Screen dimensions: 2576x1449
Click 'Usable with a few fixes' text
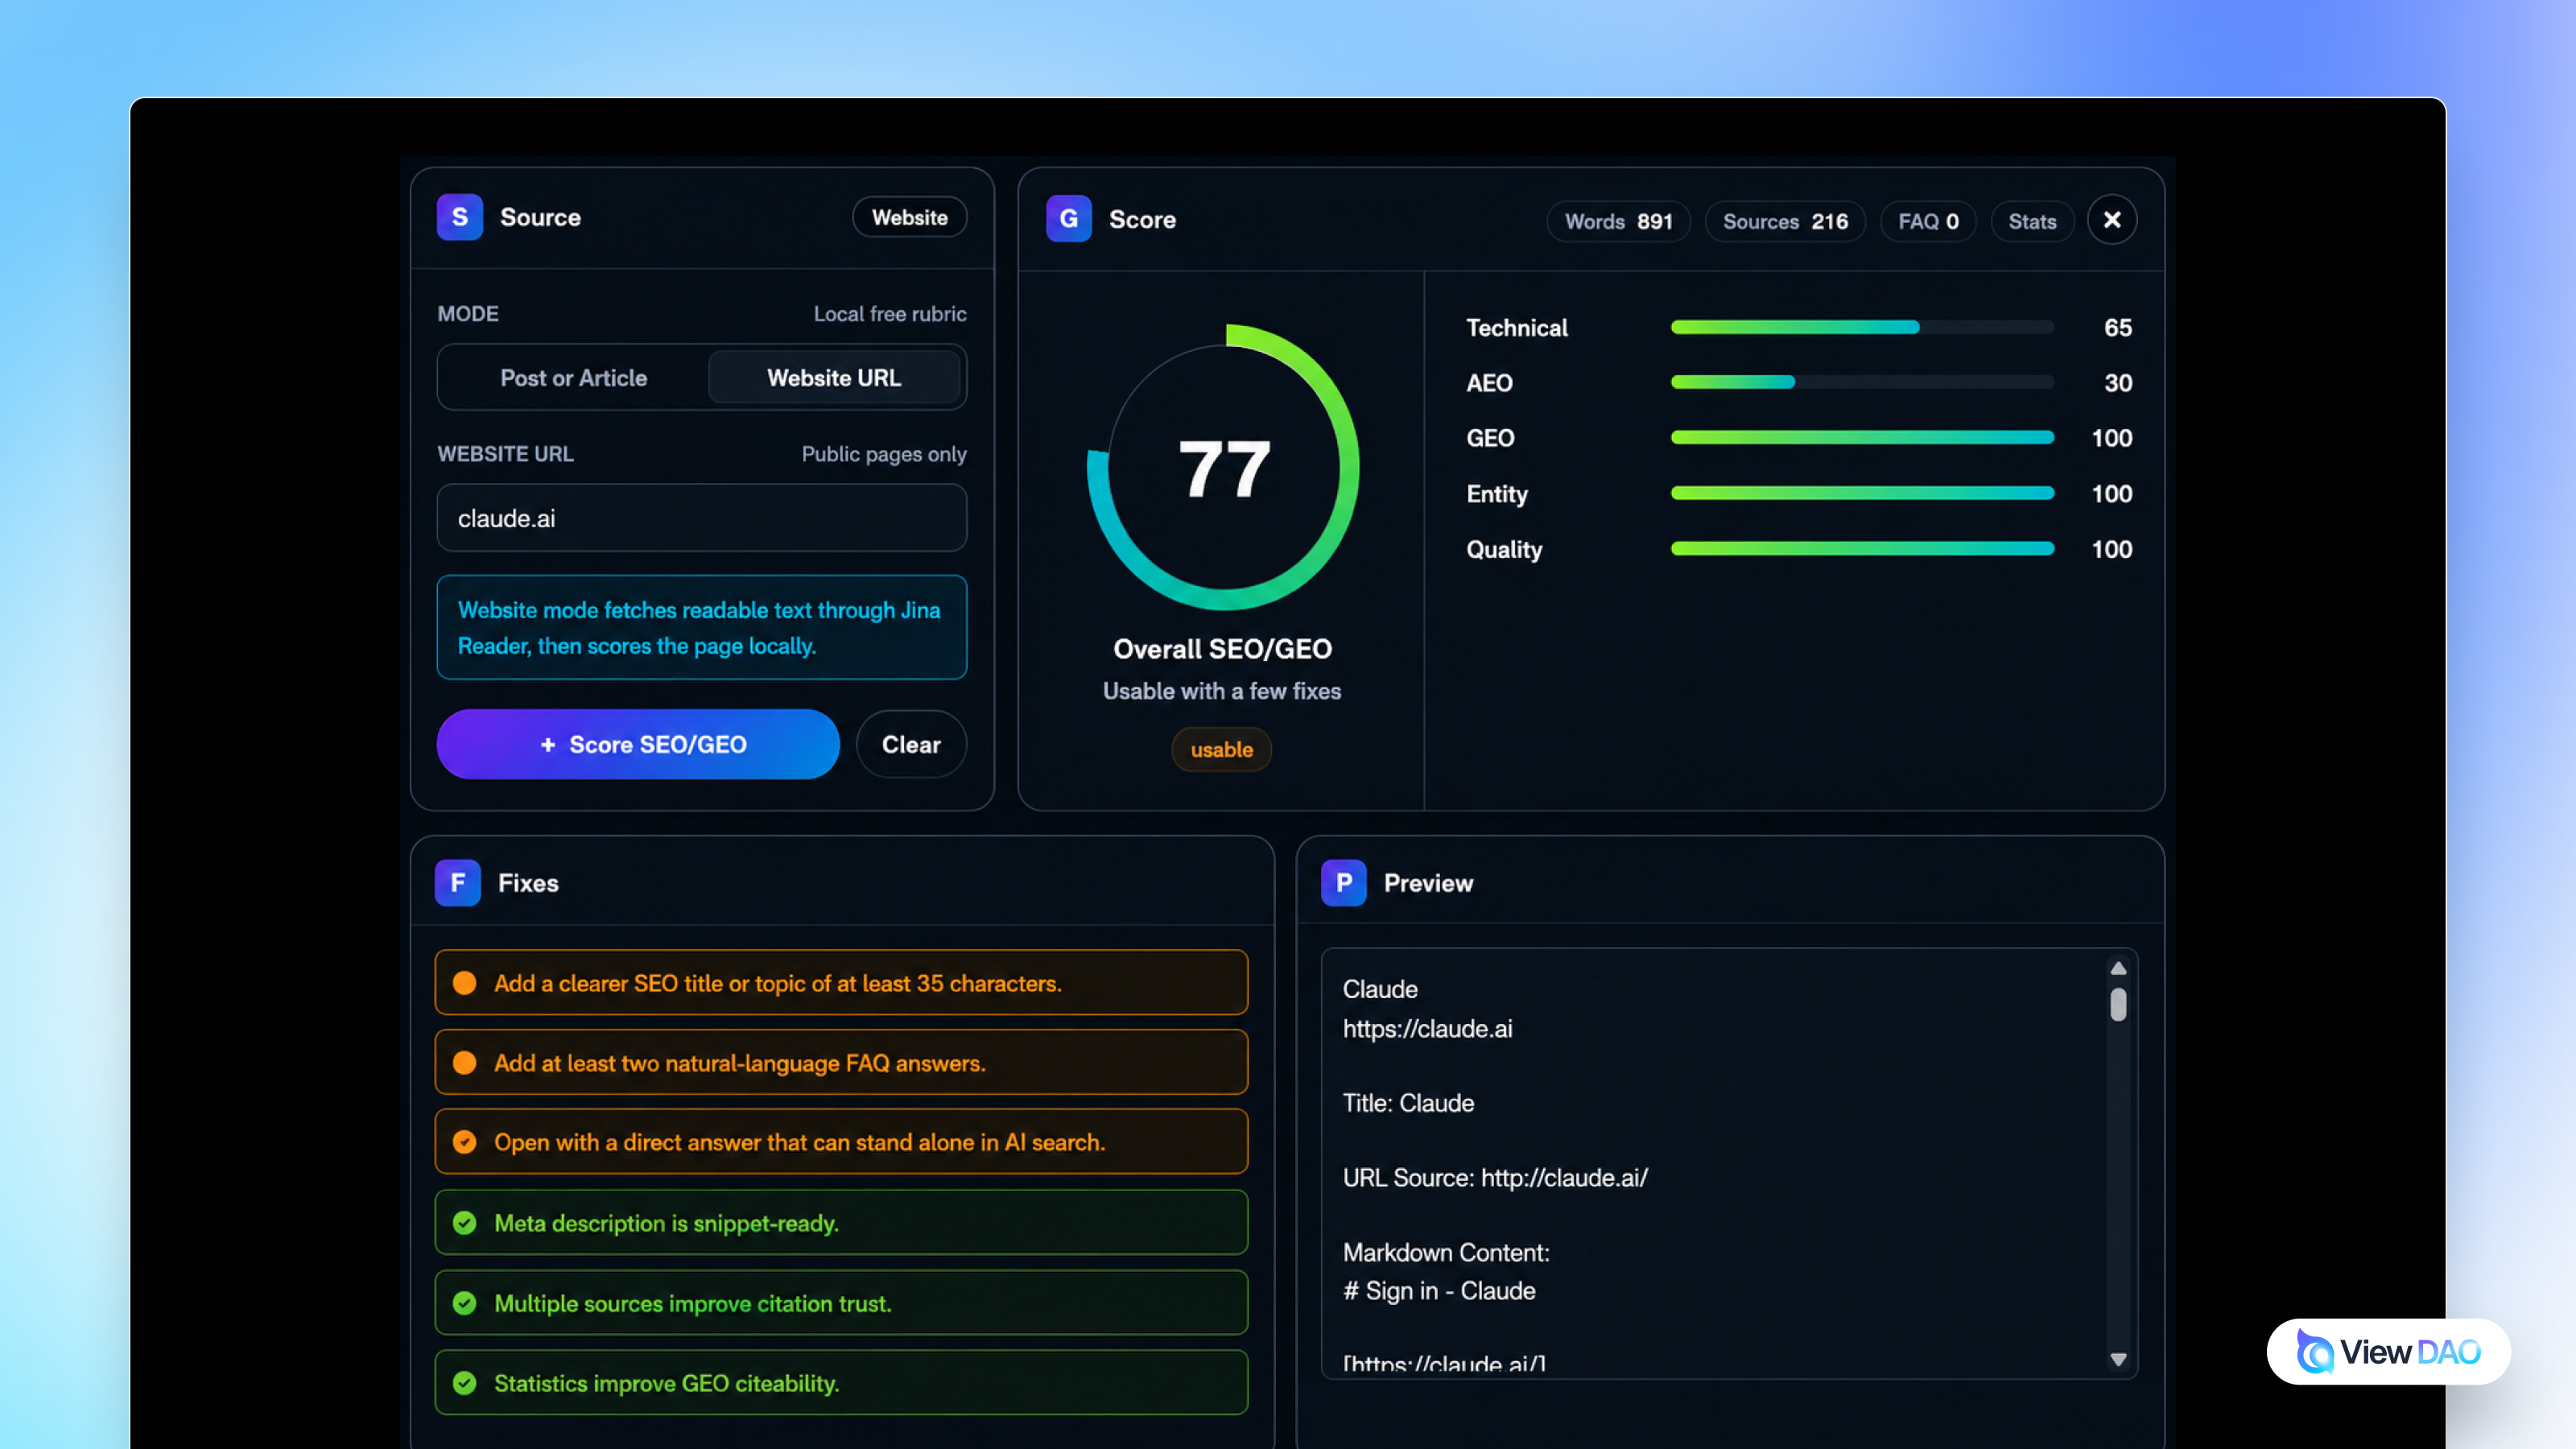(x=1221, y=691)
